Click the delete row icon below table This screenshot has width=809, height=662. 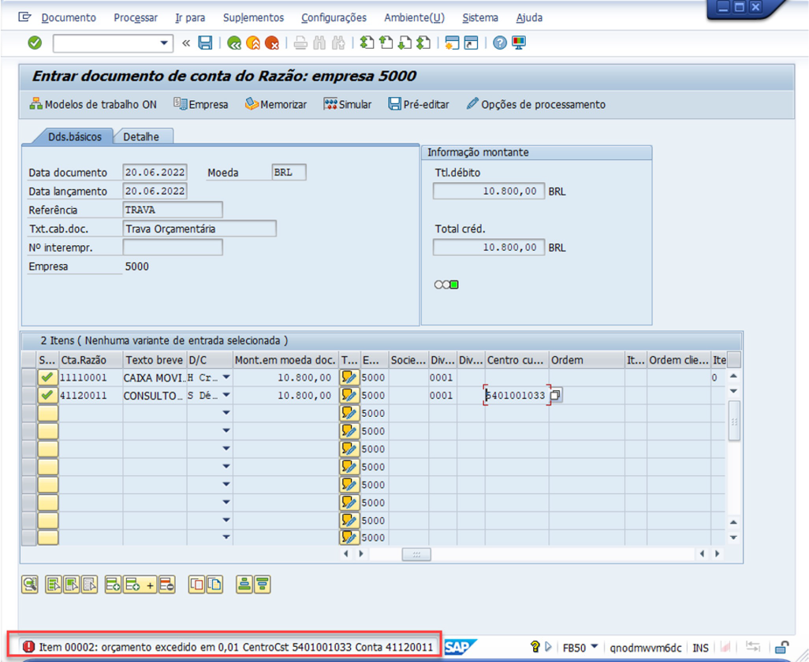(x=166, y=584)
